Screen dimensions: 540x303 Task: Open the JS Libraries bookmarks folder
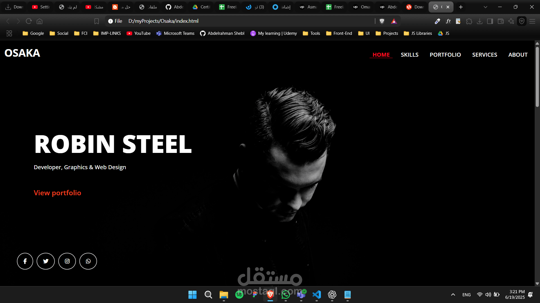click(x=418, y=33)
